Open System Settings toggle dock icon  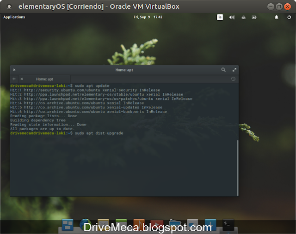[x=193, y=225]
